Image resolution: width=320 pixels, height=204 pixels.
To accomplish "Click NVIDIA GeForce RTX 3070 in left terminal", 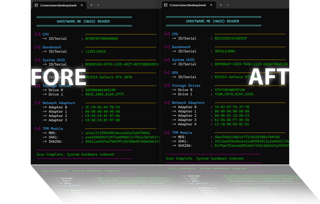I will [109, 77].
